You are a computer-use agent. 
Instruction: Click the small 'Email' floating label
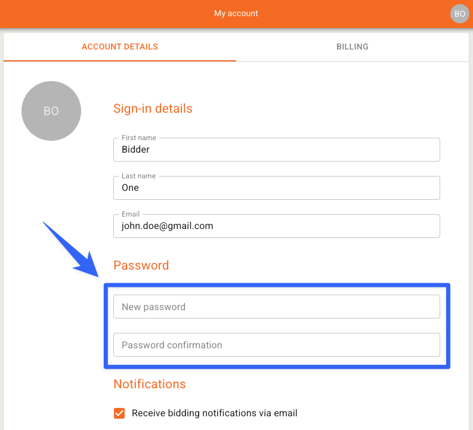(131, 214)
